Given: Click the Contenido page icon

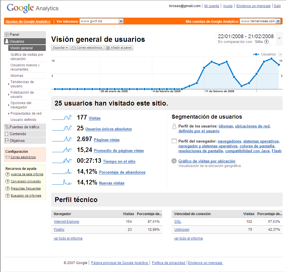Looking at the screenshot, I should click(x=7, y=134).
